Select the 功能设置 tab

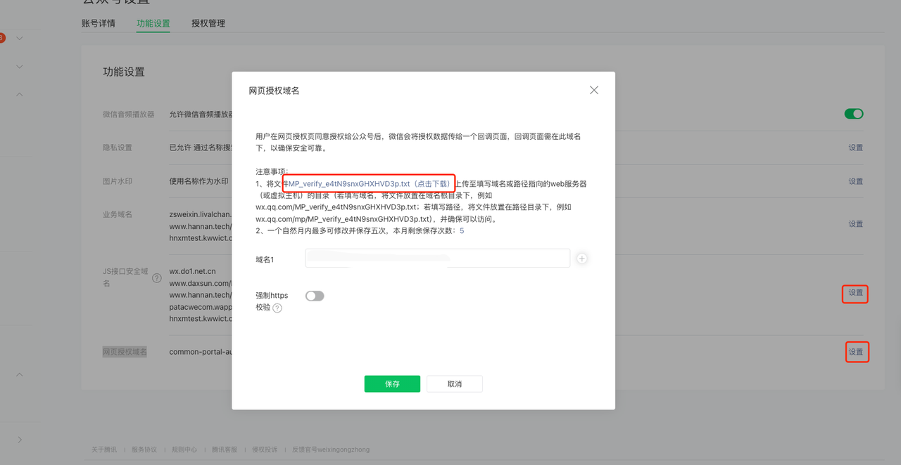153,23
